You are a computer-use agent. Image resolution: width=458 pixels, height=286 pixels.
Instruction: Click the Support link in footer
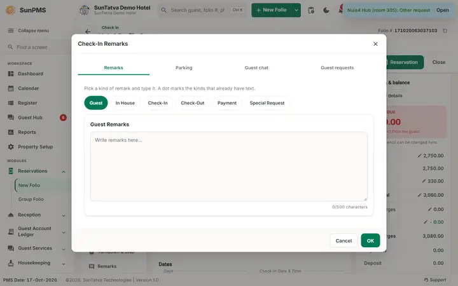[x=435, y=280]
